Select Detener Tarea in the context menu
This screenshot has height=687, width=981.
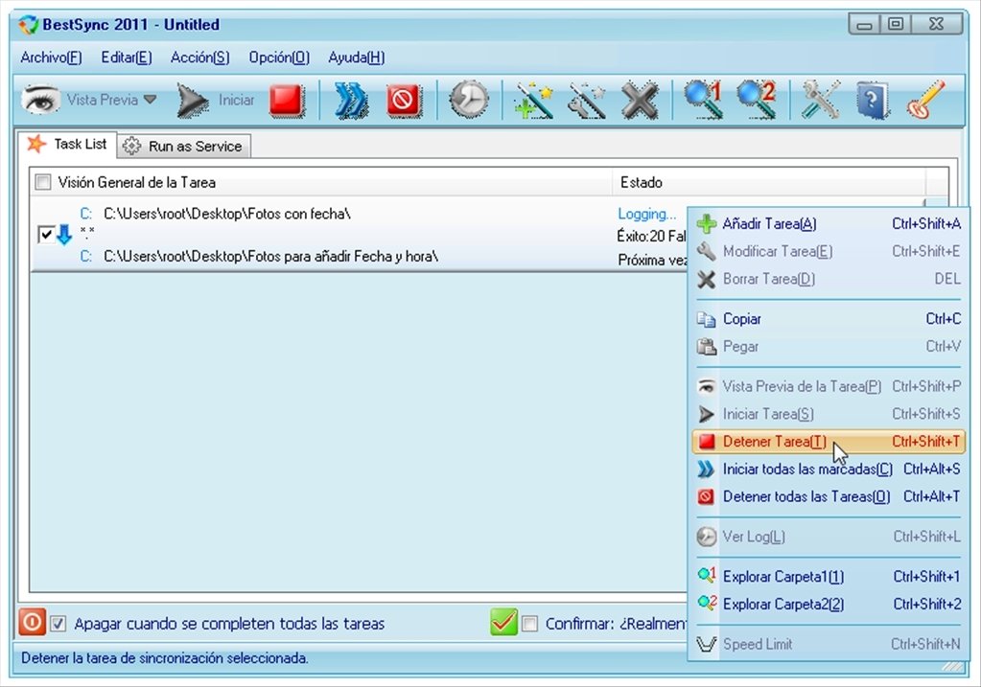(x=829, y=442)
